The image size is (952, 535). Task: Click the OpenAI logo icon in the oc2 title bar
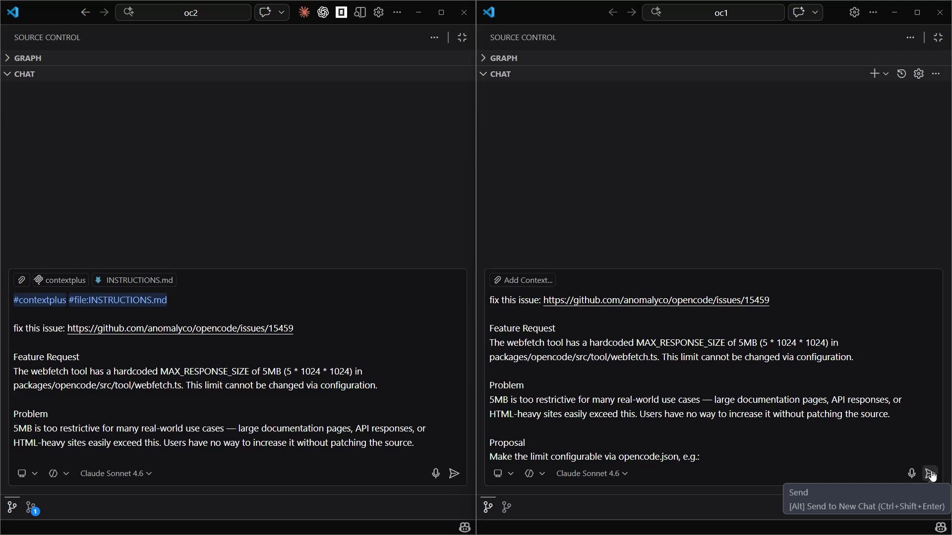pyautogui.click(x=323, y=12)
